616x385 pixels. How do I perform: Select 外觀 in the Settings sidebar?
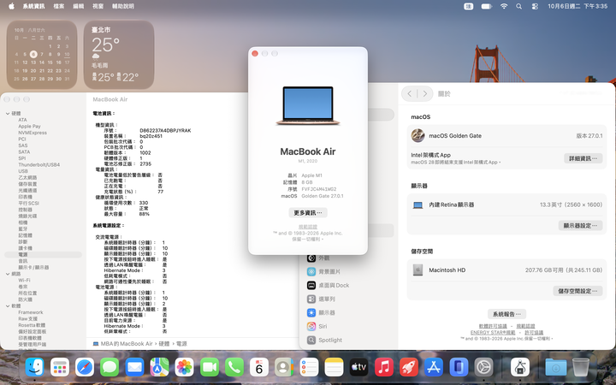click(x=324, y=258)
